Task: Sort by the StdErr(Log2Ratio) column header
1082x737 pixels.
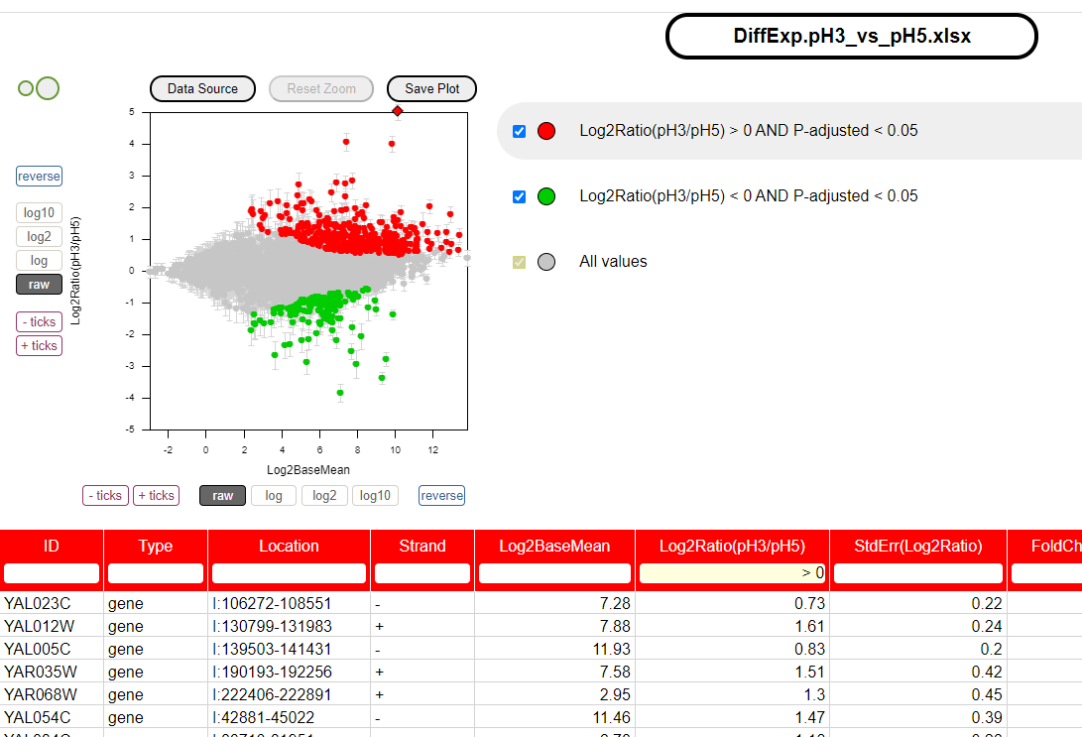Action: pos(918,546)
